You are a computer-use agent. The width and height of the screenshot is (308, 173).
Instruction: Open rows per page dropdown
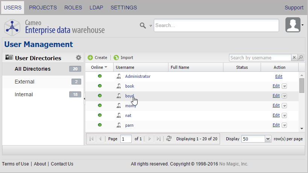[268, 139]
